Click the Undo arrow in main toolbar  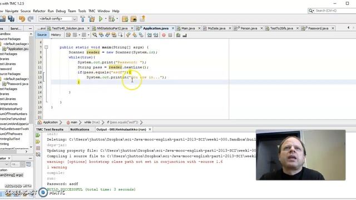tap(22, 19)
